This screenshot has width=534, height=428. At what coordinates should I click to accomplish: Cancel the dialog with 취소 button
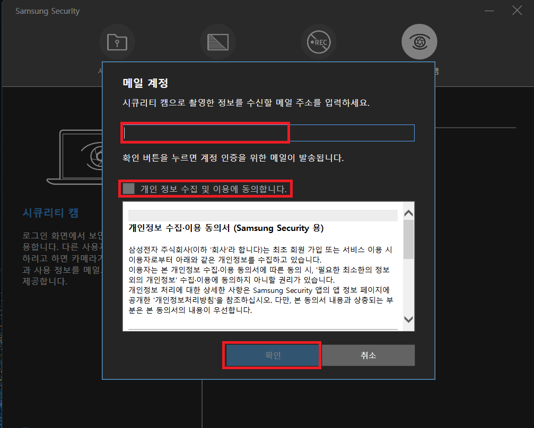click(x=368, y=355)
